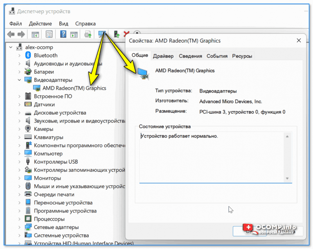Expand Аудиовходы и аудиовыходы category
313x249 pixels.
(19, 63)
